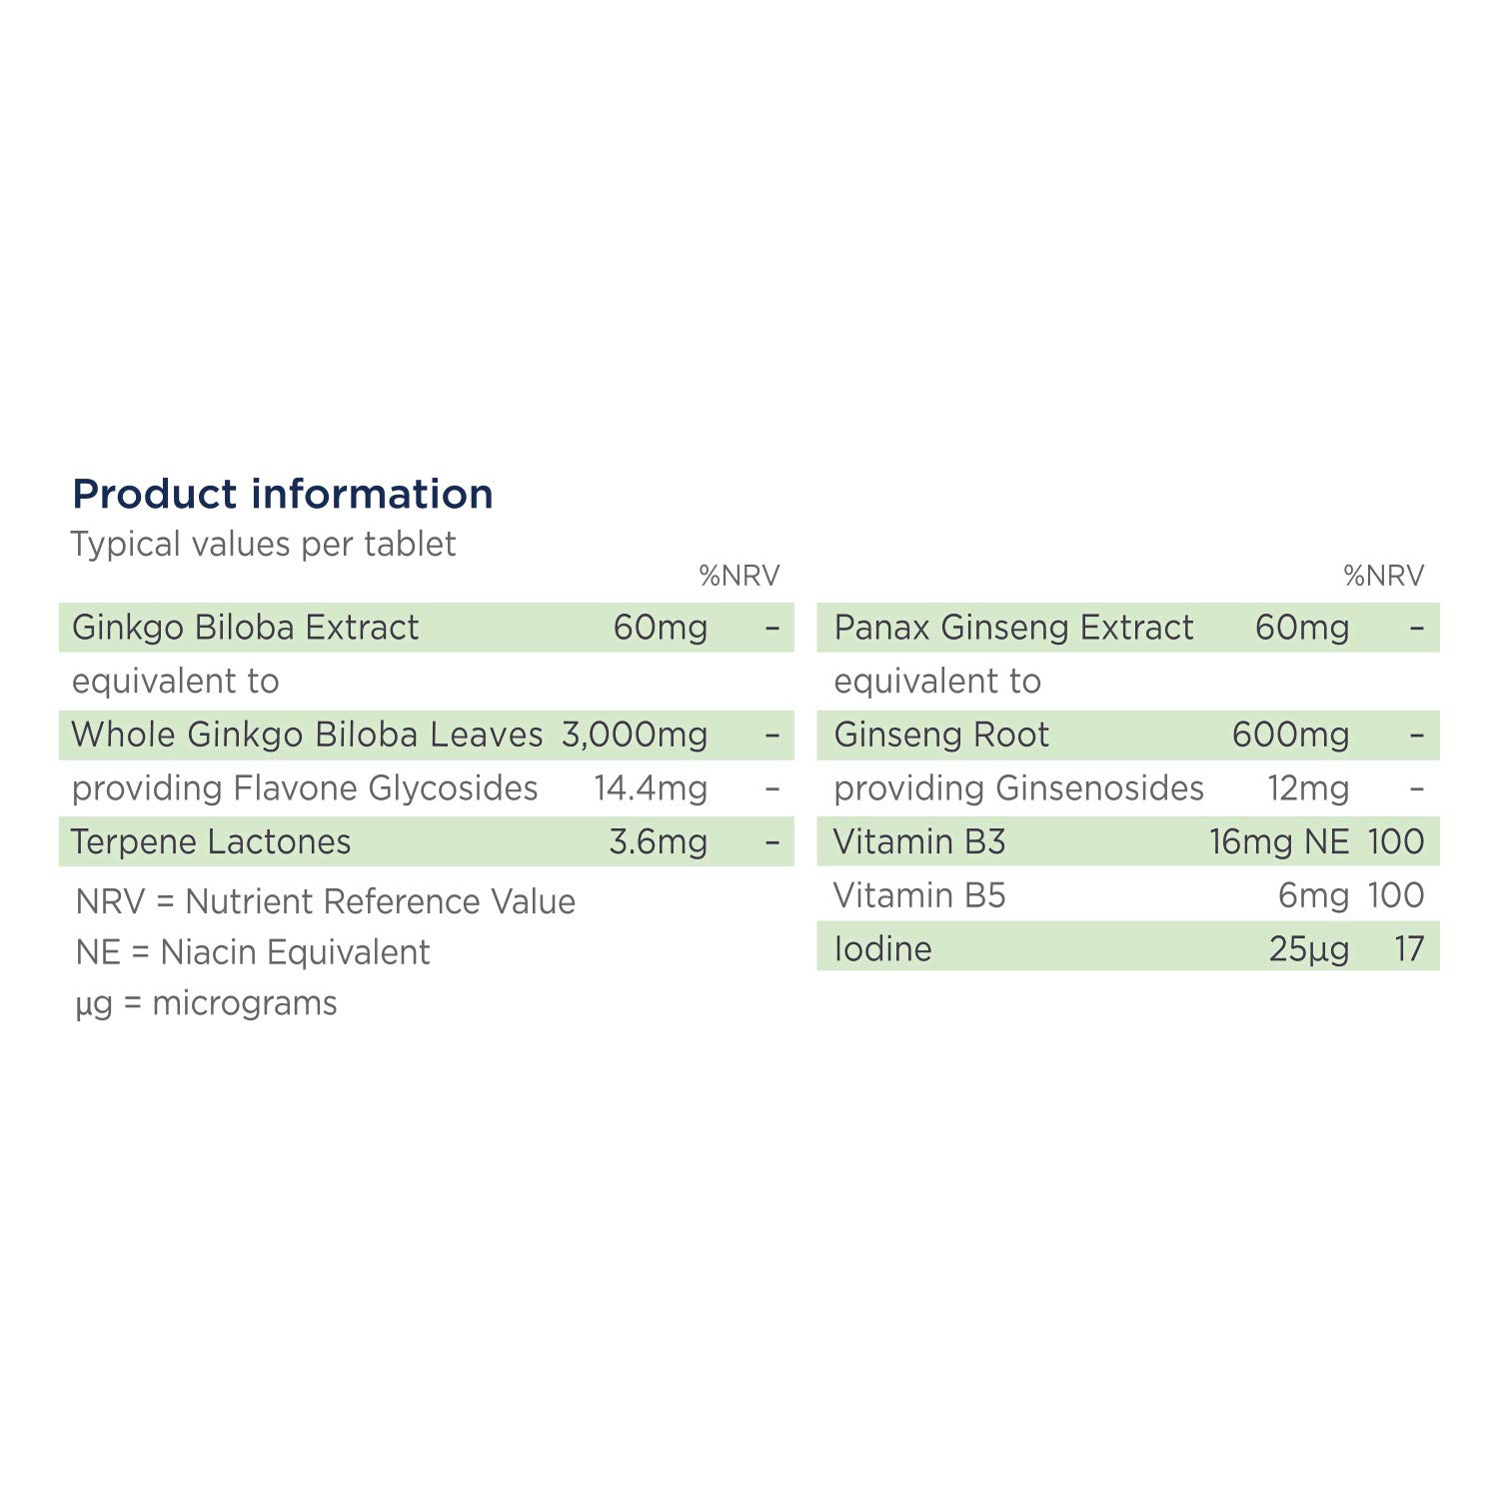Click the 3.6mg value
The image size is (1499, 1499).
click(x=659, y=841)
